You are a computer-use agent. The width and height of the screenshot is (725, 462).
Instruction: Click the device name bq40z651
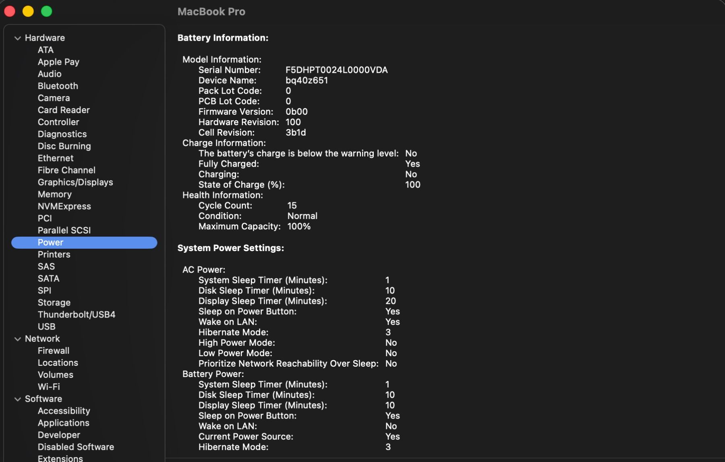pos(307,80)
